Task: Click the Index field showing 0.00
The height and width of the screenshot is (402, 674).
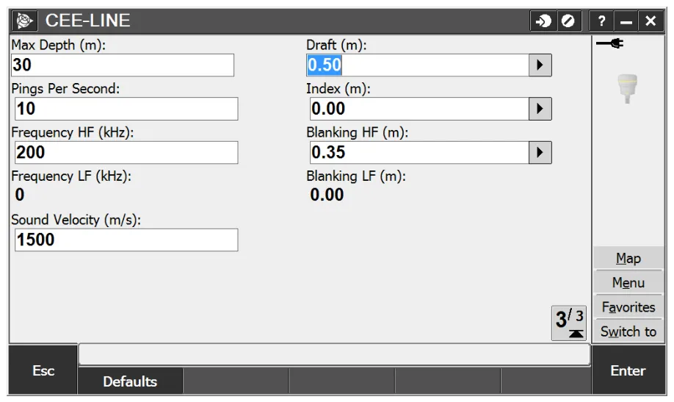Action: point(419,109)
